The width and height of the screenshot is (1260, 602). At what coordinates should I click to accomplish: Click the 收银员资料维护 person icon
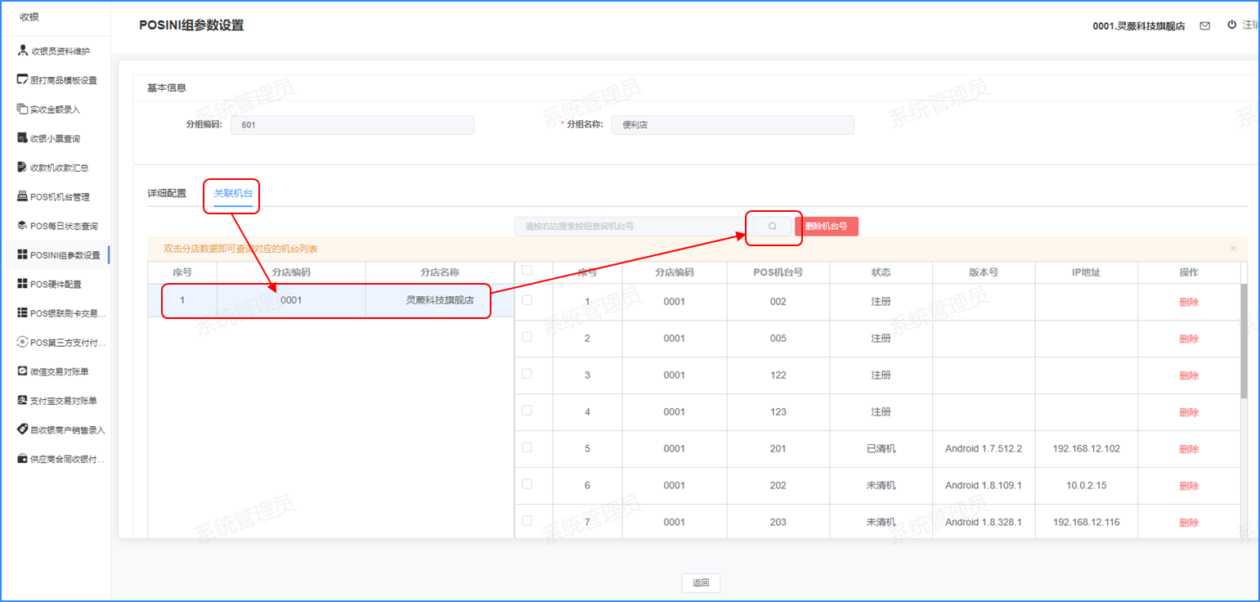click(x=23, y=51)
